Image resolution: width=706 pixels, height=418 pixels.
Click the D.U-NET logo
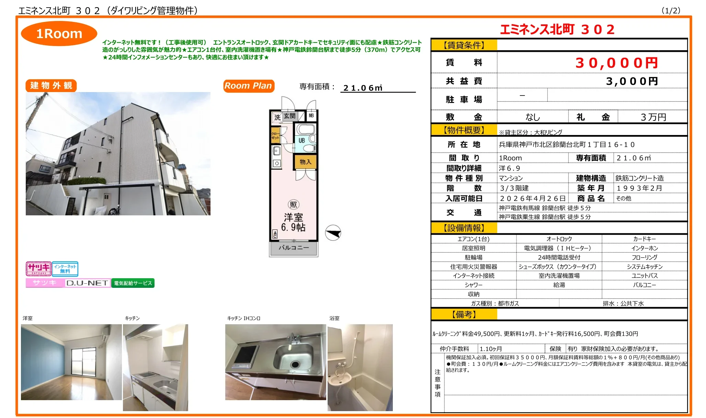coord(87,283)
